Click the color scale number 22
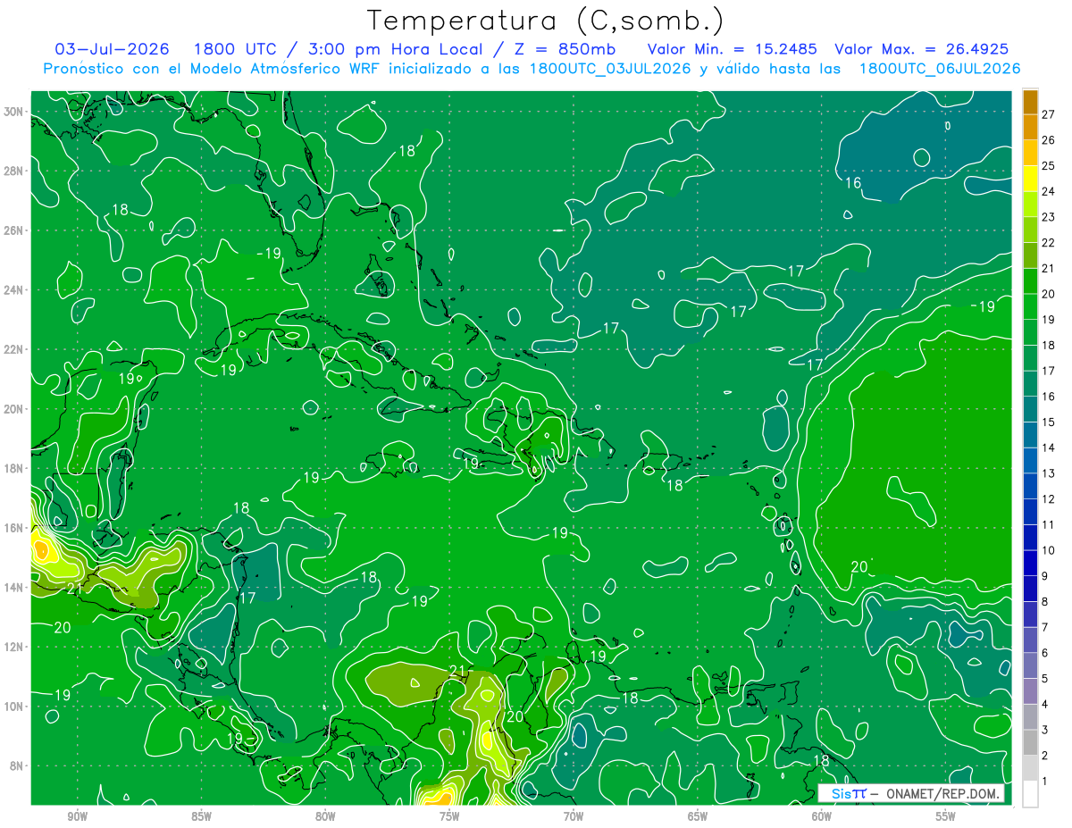Viewport: 1072px width, 828px height. [1048, 242]
